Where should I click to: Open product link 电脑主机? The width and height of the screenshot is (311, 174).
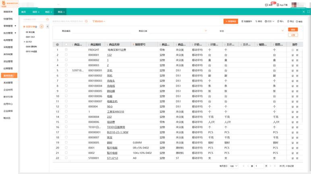coord(112,101)
